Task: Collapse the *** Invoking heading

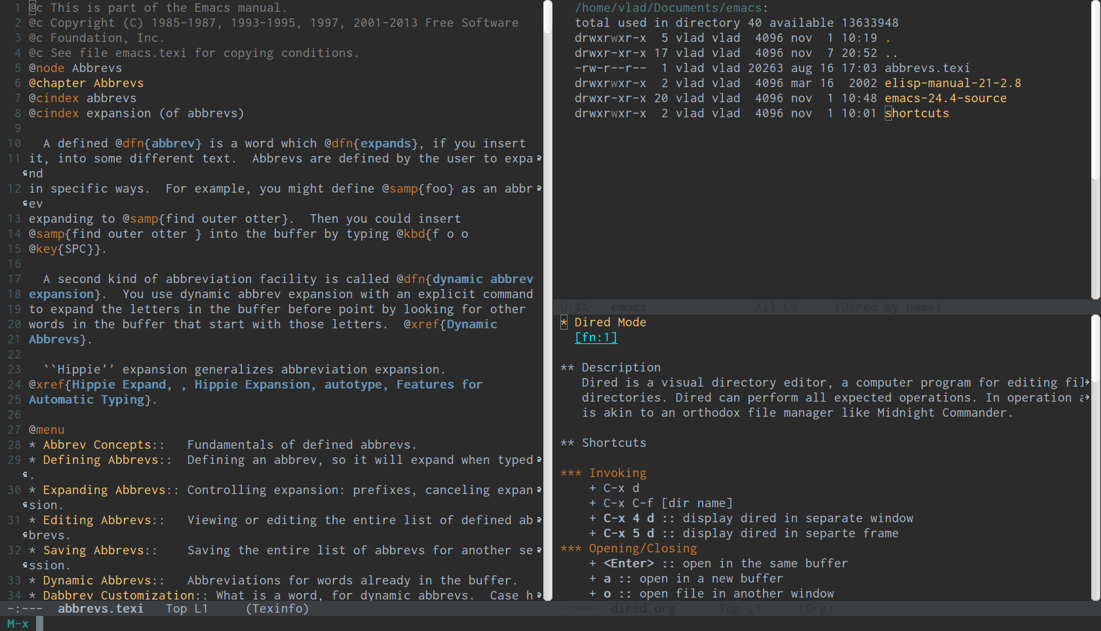Action: pyautogui.click(x=604, y=473)
